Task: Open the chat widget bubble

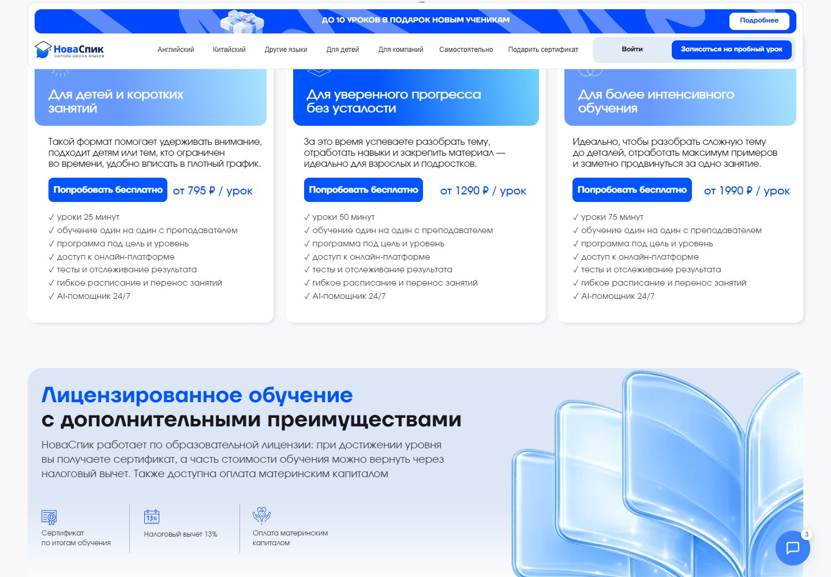Action: tap(792, 548)
